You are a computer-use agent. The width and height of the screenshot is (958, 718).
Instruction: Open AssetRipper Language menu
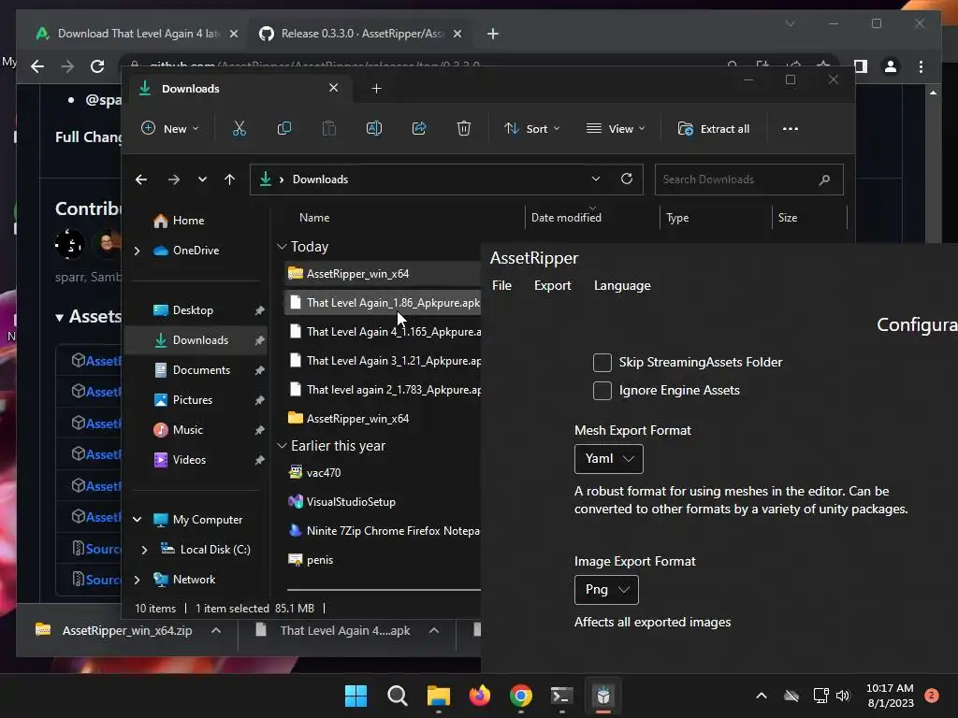point(622,286)
